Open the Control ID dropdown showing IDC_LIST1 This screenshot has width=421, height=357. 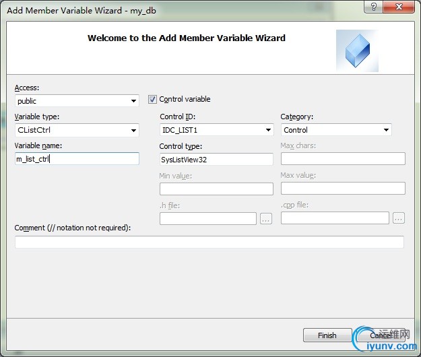tap(216, 130)
